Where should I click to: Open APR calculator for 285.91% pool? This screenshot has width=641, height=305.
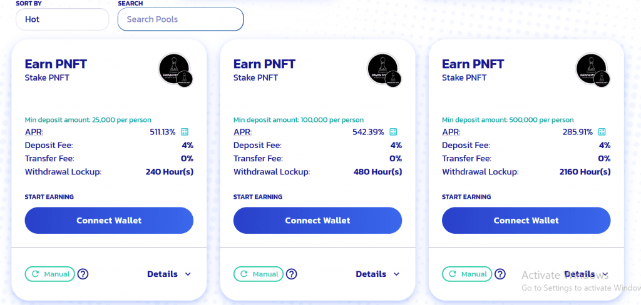pos(602,132)
